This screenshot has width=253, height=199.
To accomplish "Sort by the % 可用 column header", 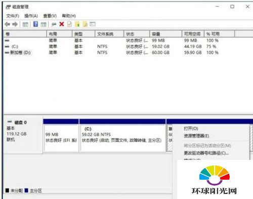I will (219, 34).
